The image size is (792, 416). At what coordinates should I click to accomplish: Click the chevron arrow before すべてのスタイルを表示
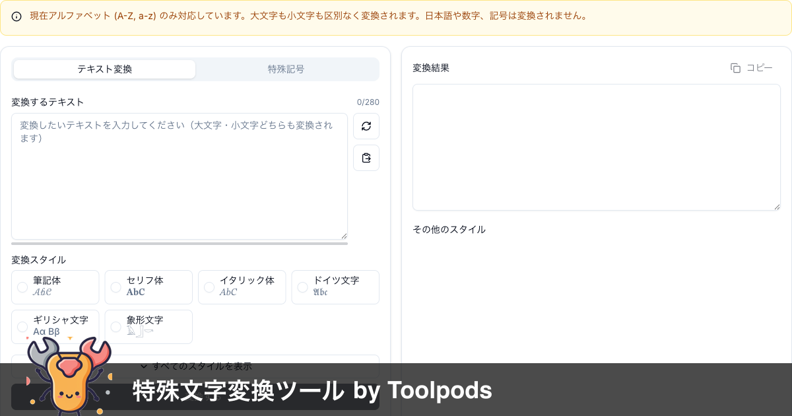tap(145, 366)
